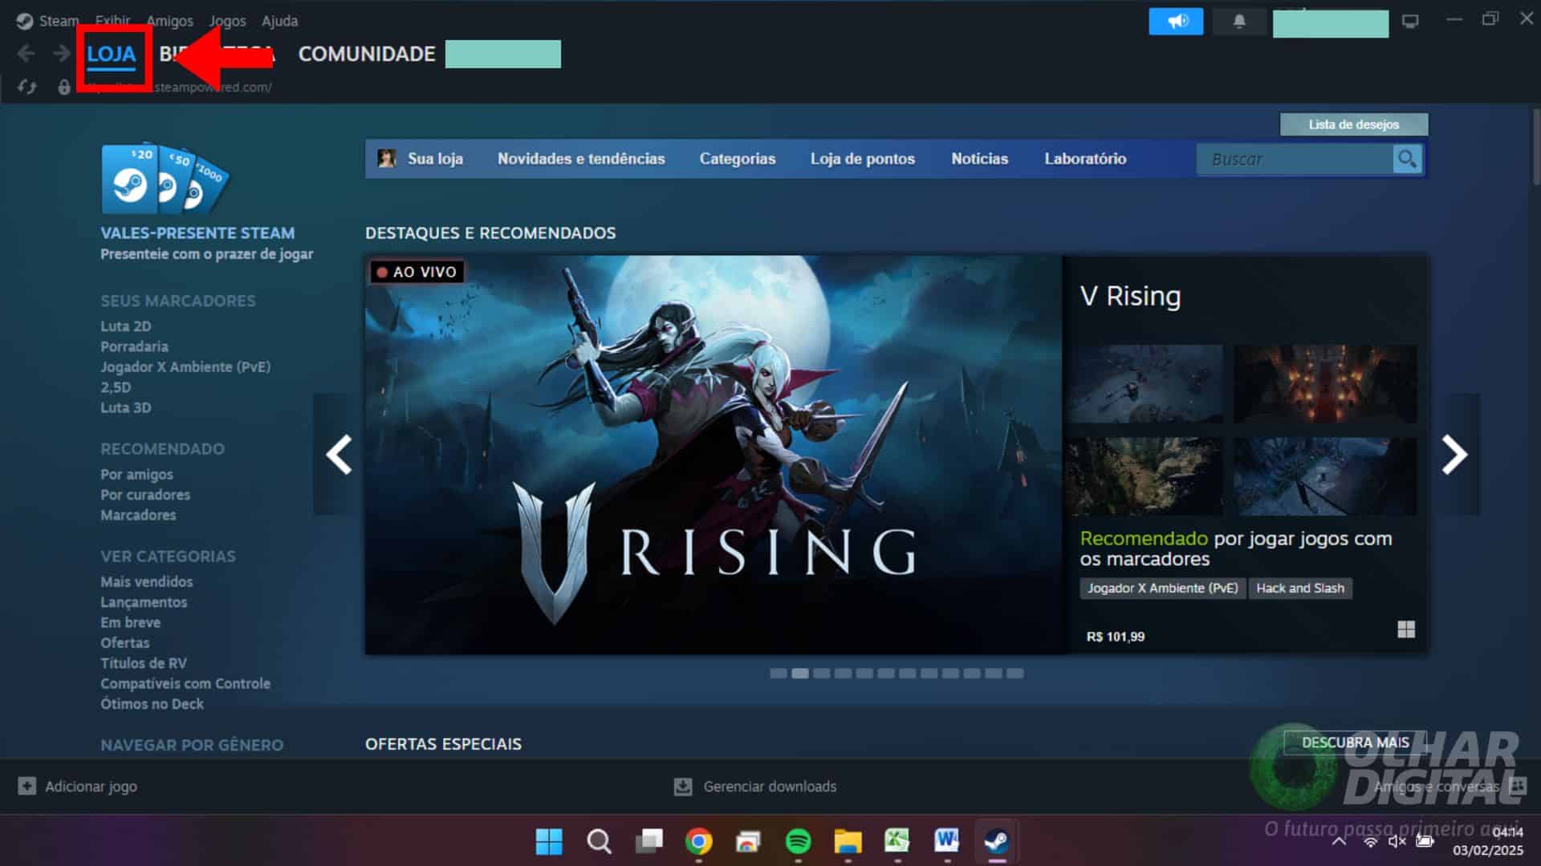Screen dimensions: 1541x866
Task: Click the download icon beside Gerenciar downloads
Action: tap(683, 786)
